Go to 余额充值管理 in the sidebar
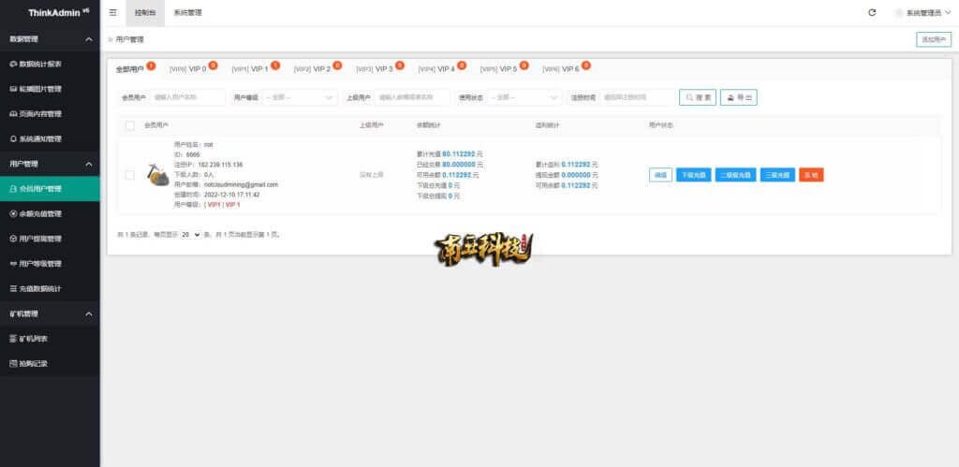 tap(40, 213)
